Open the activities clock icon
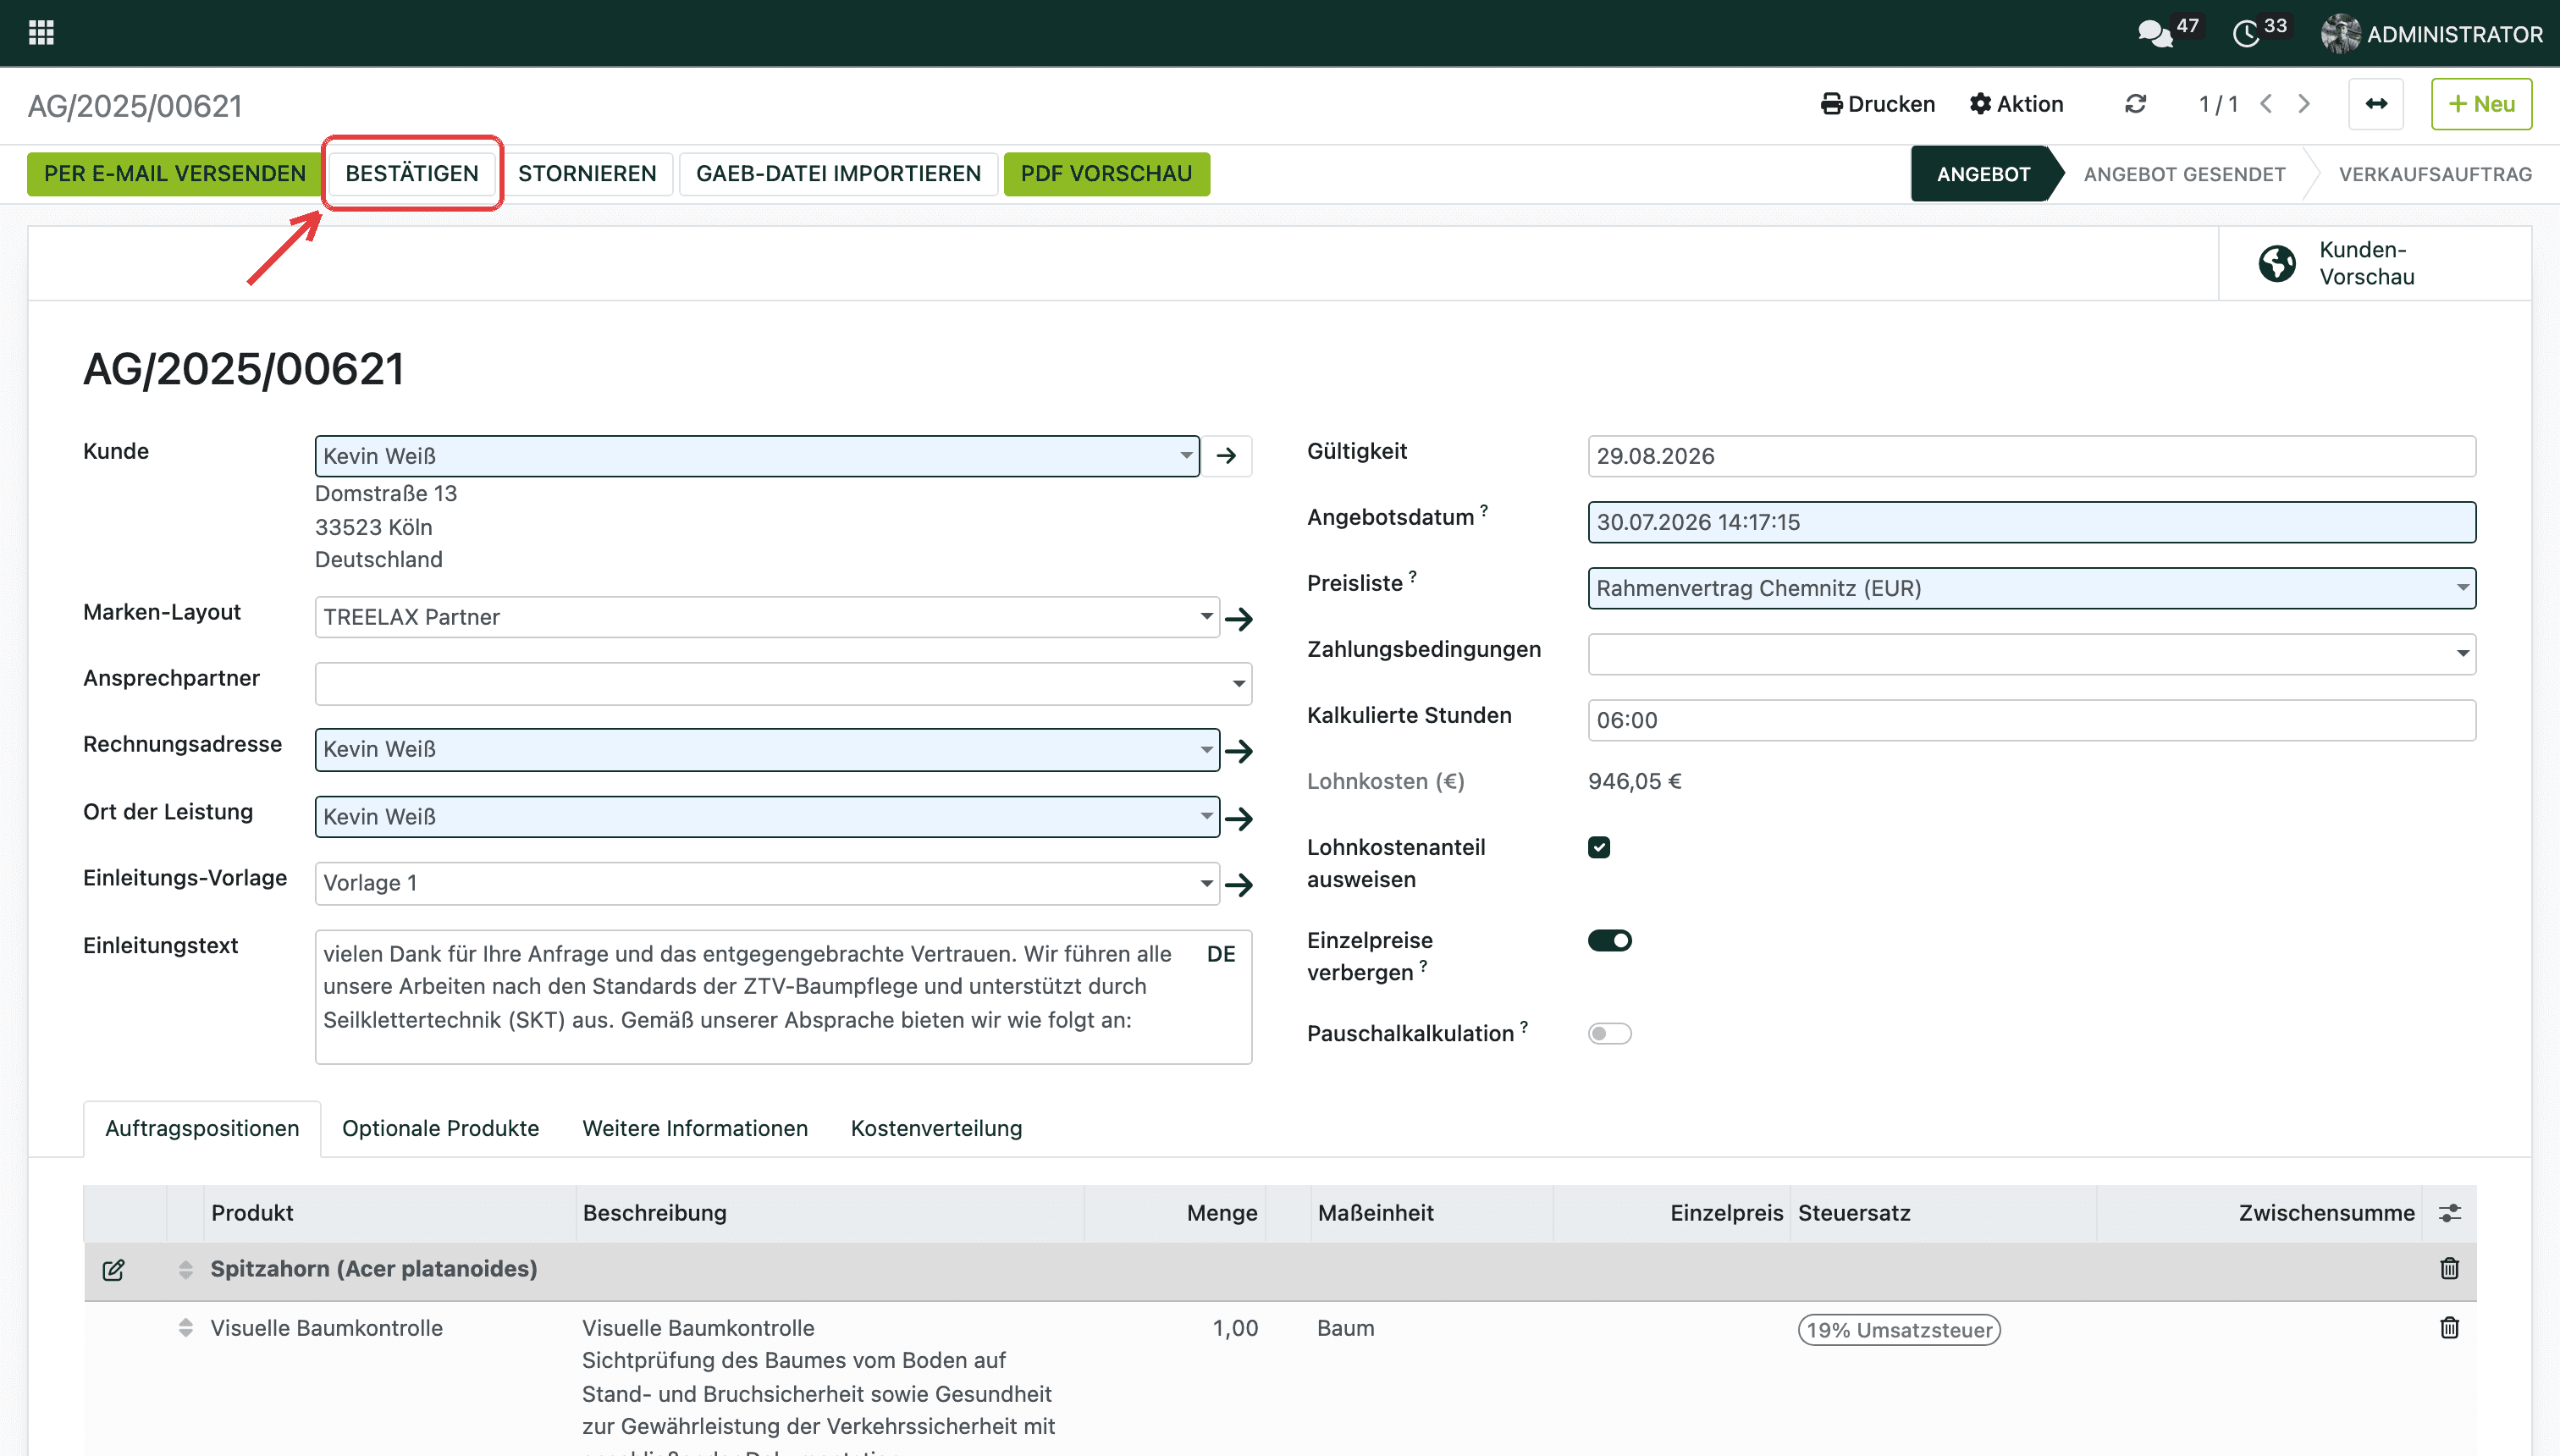Screen dimensions: 2560x1456 pyautogui.click(x=2246, y=34)
